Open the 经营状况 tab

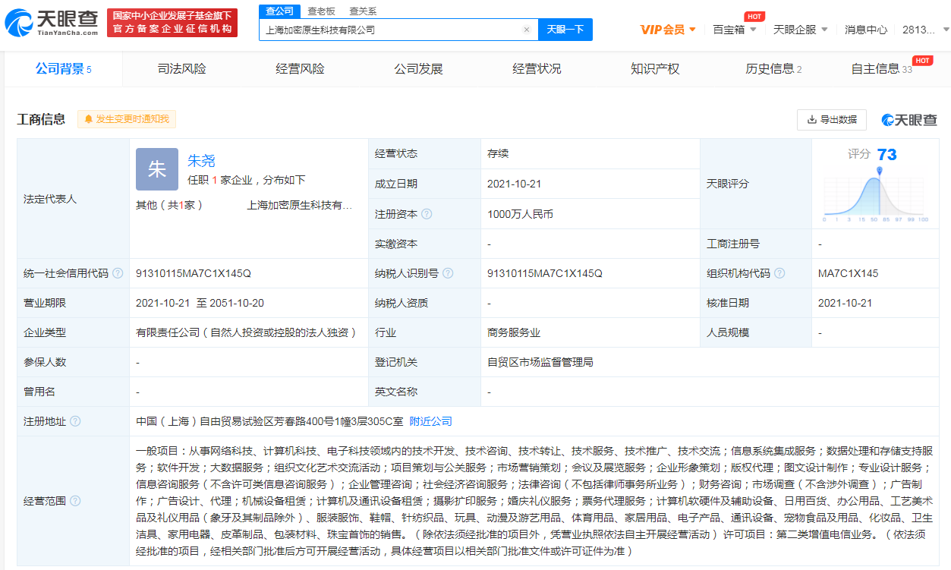537,69
